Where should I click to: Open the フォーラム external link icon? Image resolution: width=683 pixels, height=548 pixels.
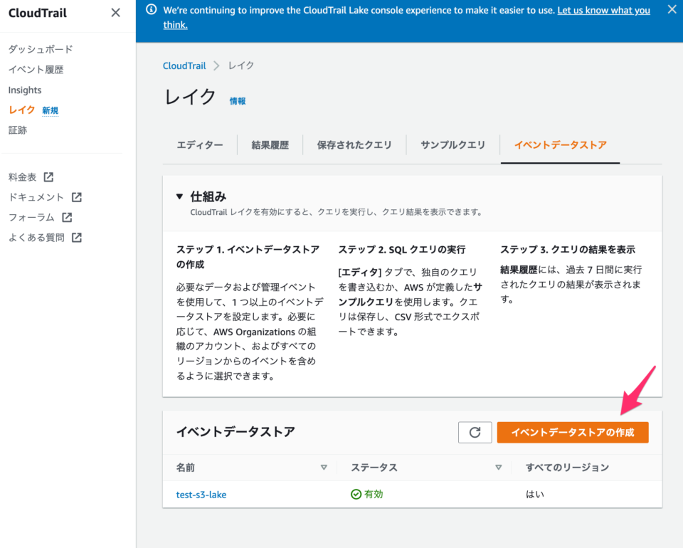click(x=68, y=217)
